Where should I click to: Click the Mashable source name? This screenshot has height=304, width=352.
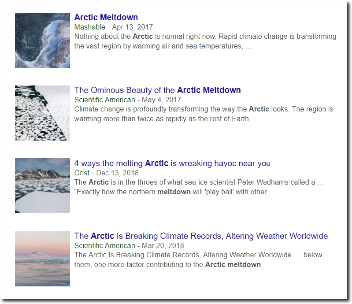tap(89, 27)
